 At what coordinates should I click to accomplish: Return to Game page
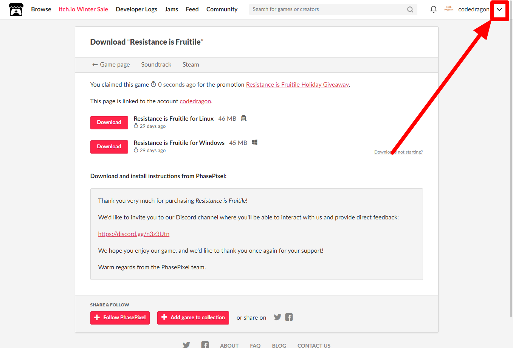111,65
